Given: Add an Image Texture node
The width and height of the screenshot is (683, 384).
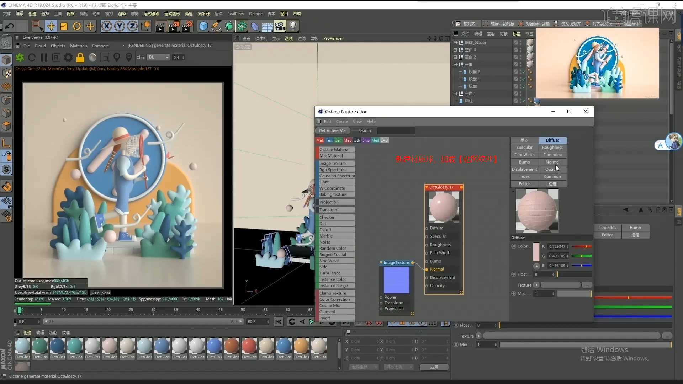Looking at the screenshot, I should click(336, 164).
